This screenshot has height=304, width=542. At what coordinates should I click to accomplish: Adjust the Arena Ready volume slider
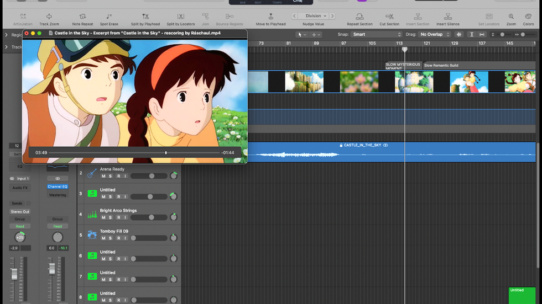[x=149, y=176]
